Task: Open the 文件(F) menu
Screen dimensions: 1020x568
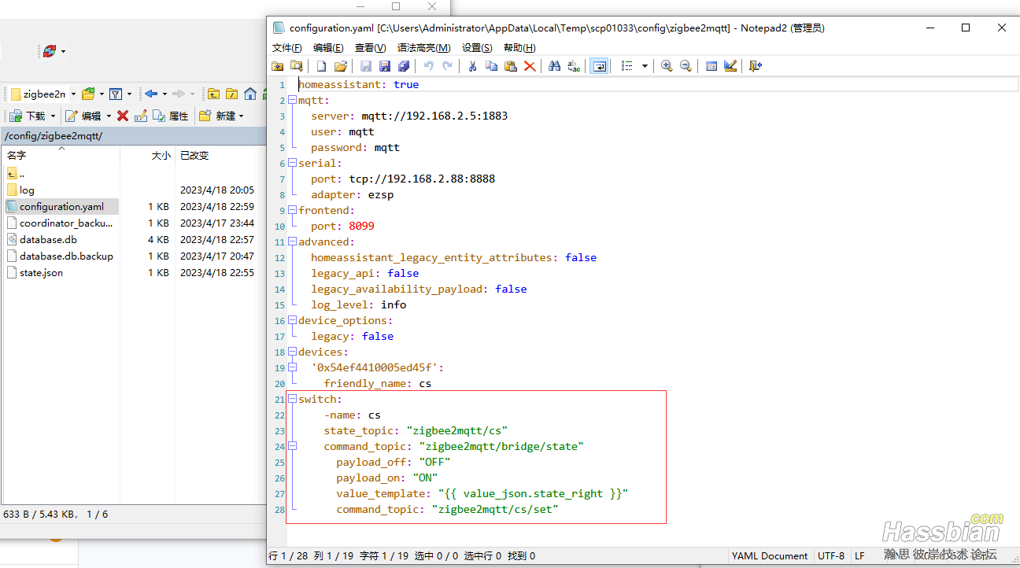Action: (287, 48)
